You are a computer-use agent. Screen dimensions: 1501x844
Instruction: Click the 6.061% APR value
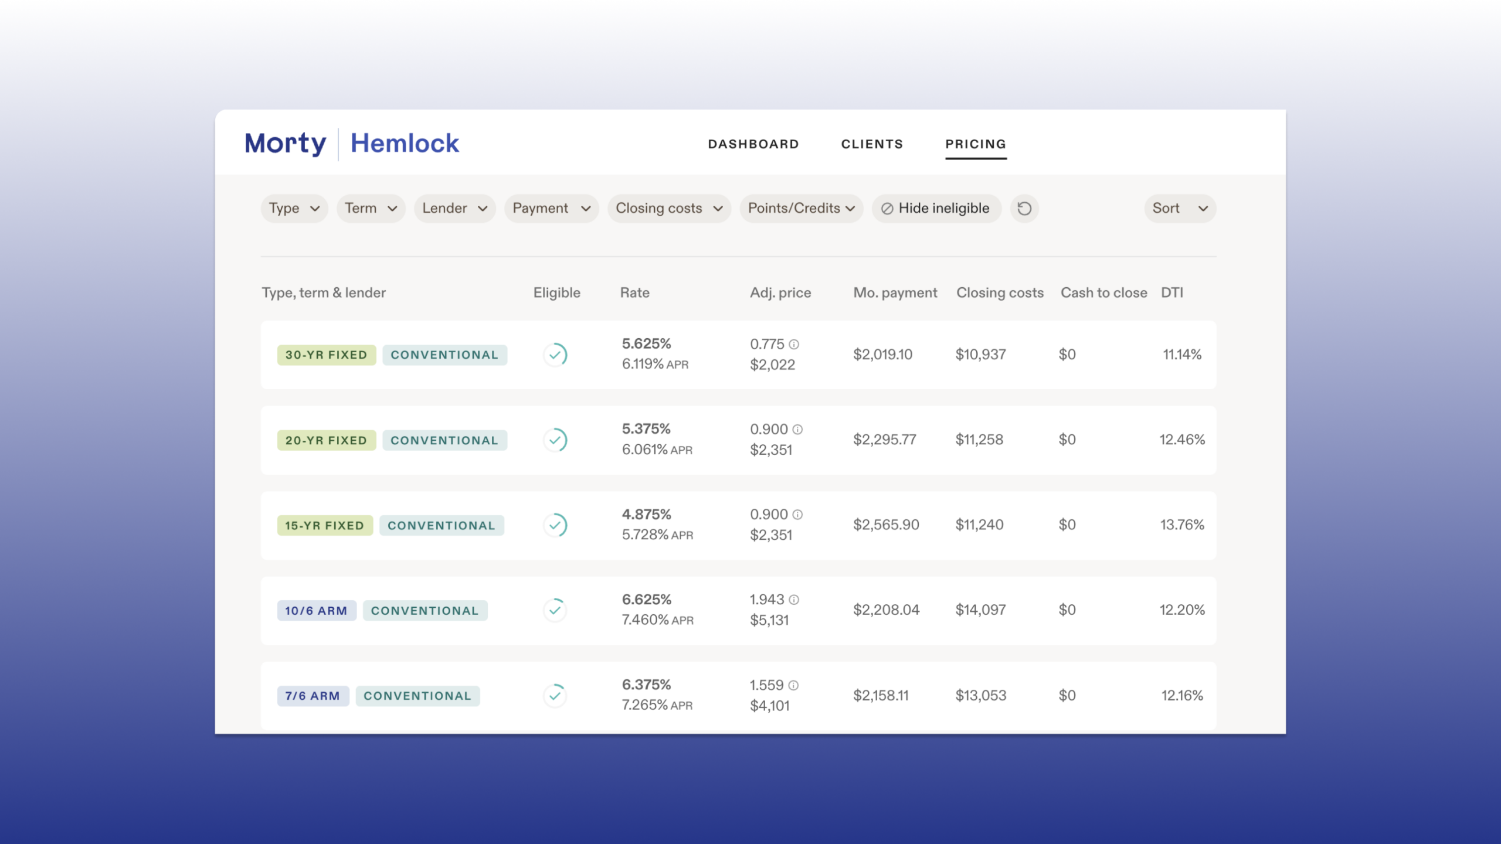click(x=657, y=450)
